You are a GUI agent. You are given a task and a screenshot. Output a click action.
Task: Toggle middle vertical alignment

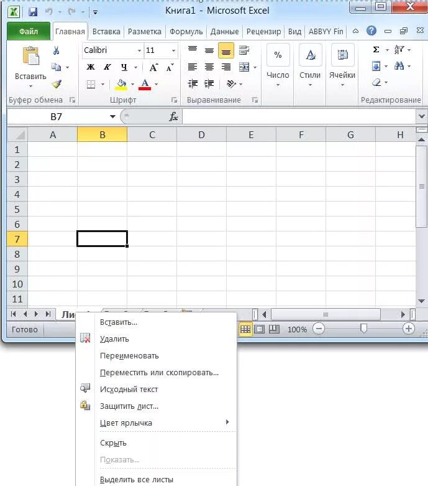209,50
